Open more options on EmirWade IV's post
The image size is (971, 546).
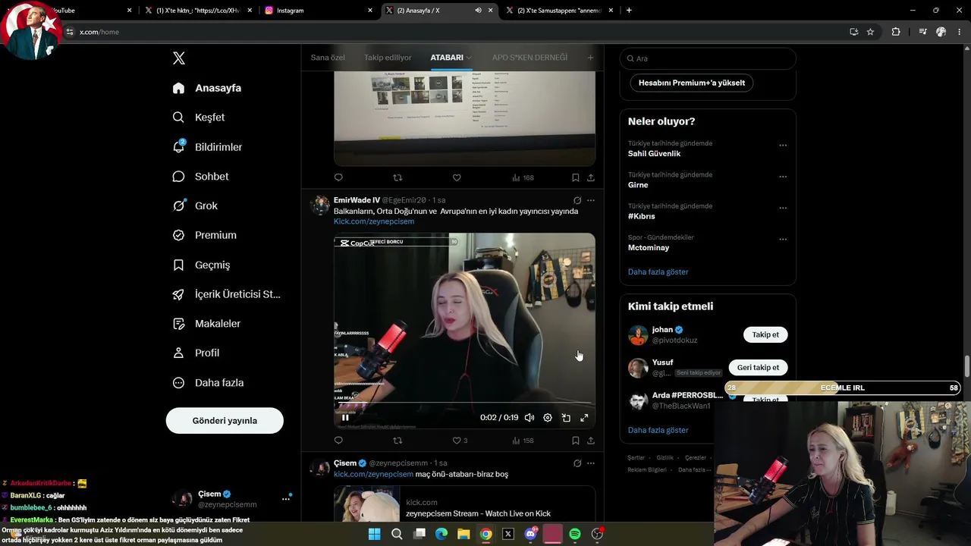591,200
